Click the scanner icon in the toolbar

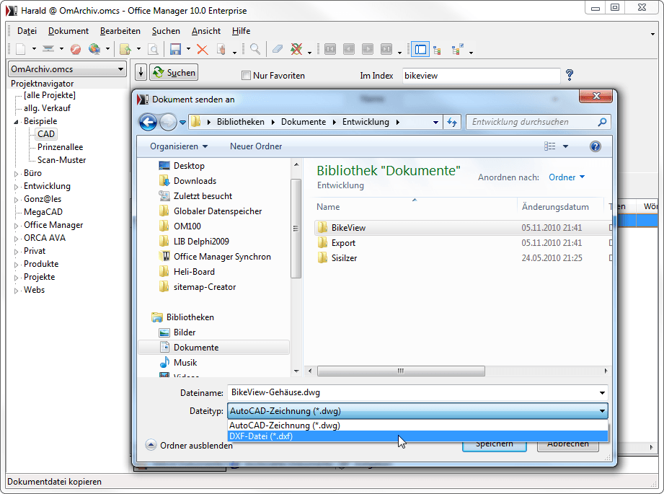click(x=48, y=49)
